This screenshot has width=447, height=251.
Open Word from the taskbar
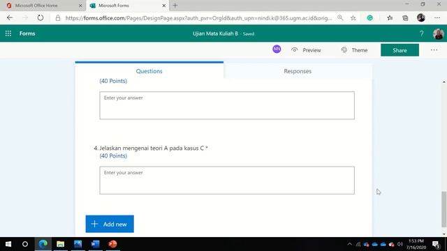(x=95, y=244)
